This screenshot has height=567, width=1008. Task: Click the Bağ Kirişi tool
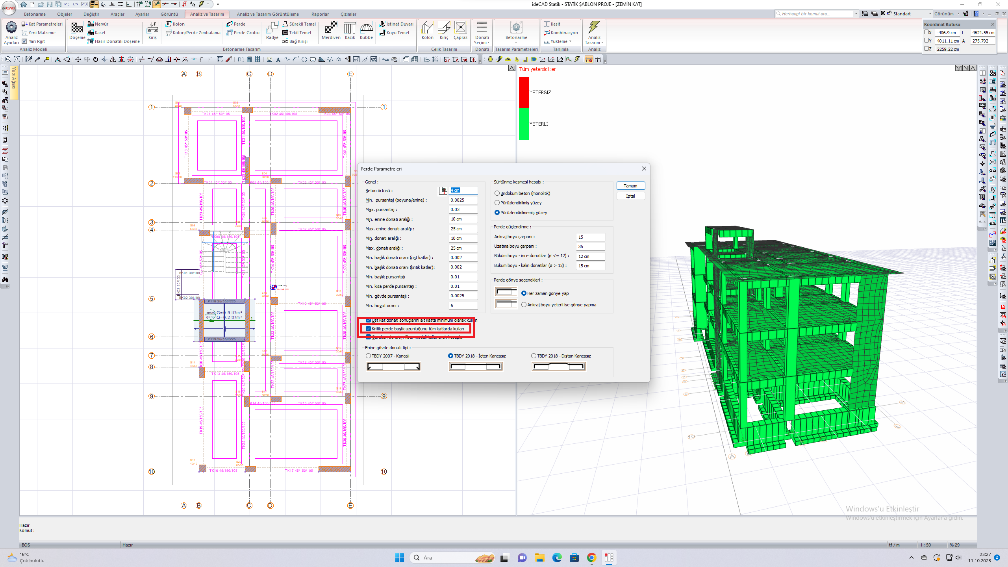point(295,41)
